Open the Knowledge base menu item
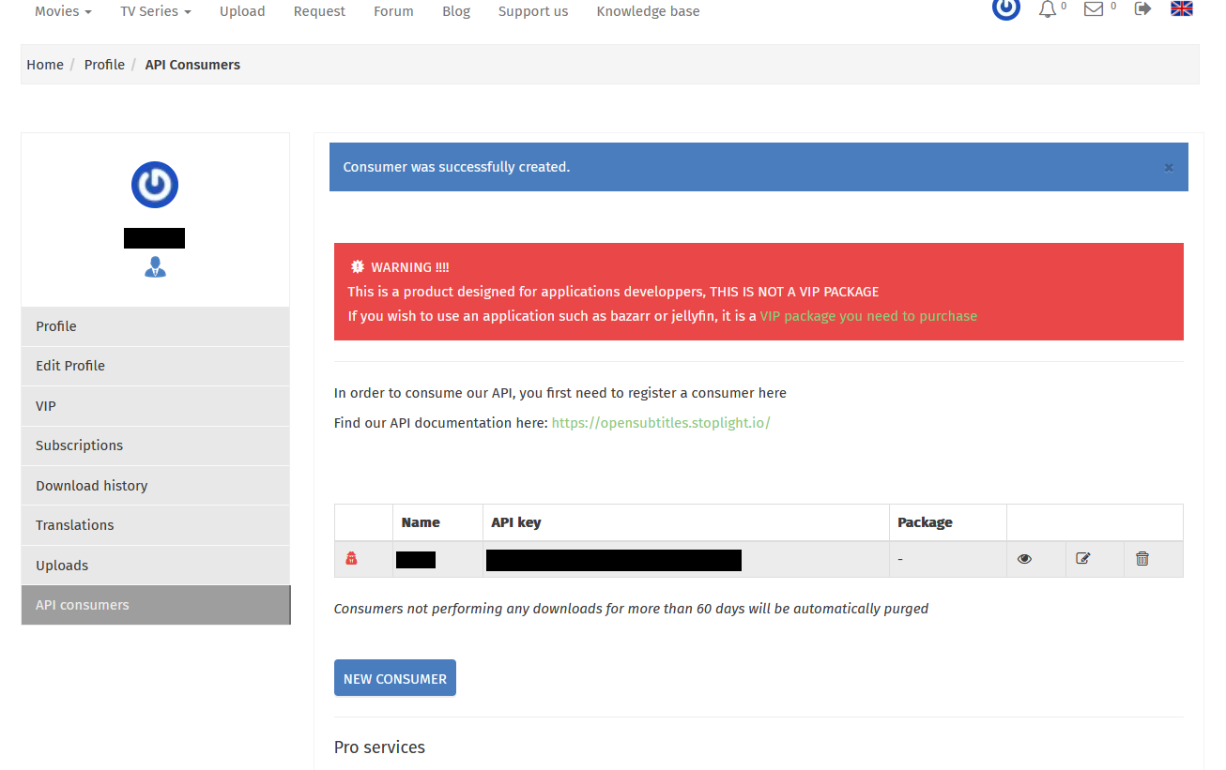Image resolution: width=1226 pixels, height=770 pixels. [x=648, y=11]
